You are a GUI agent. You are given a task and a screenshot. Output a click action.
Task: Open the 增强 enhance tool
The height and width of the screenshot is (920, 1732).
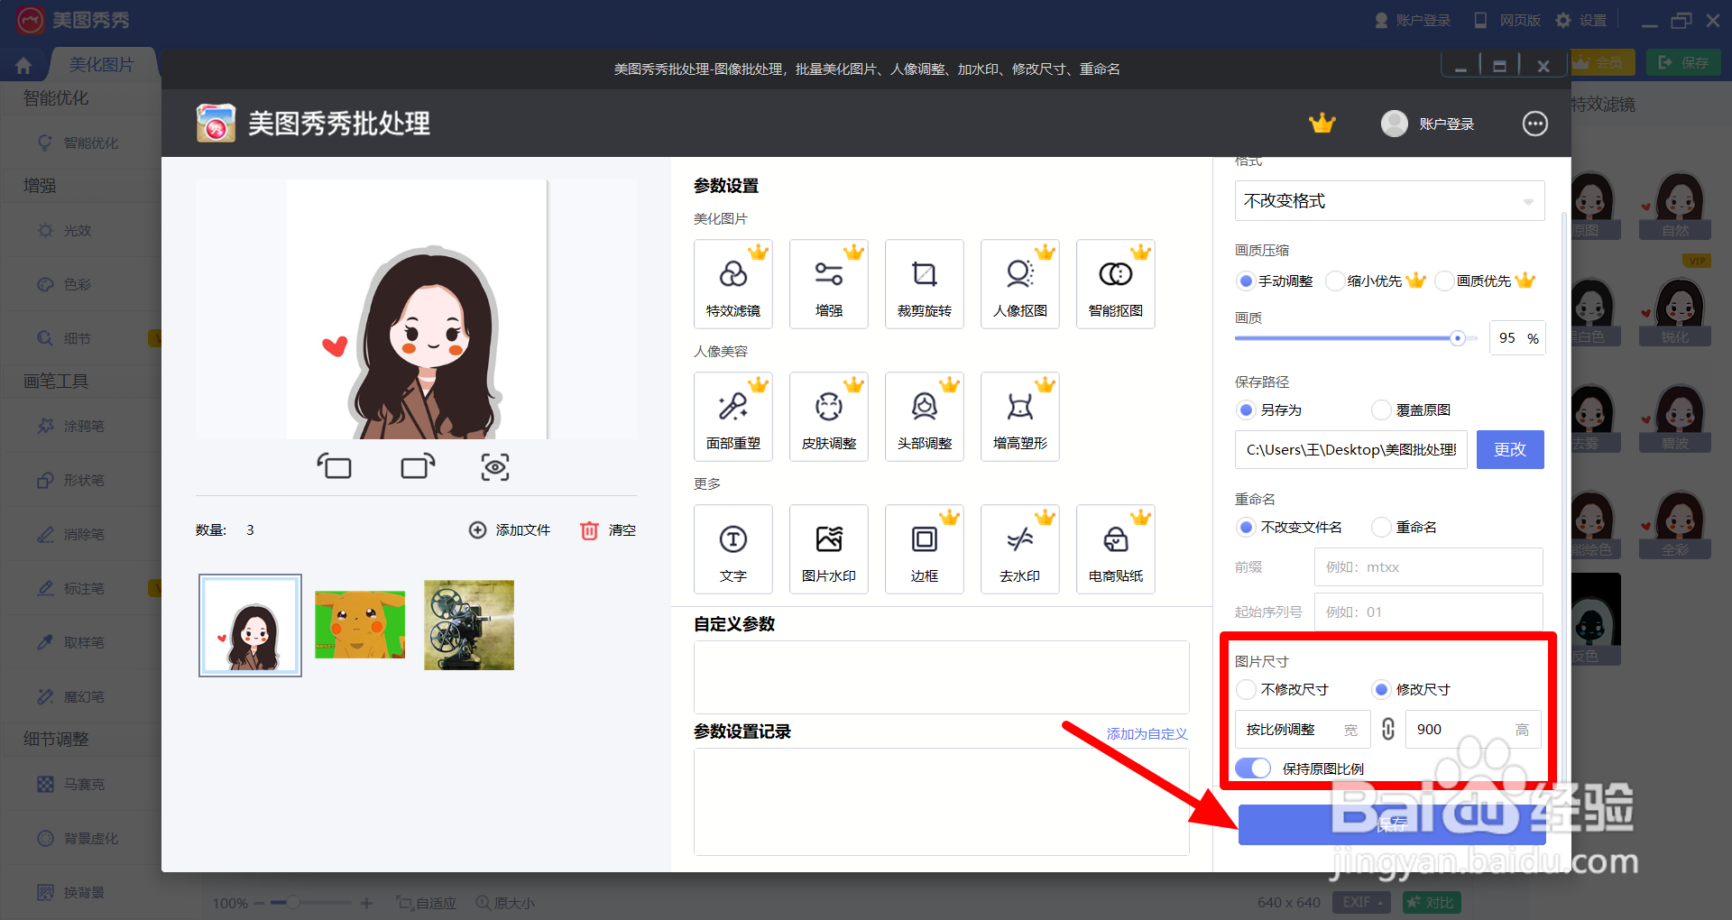828,284
